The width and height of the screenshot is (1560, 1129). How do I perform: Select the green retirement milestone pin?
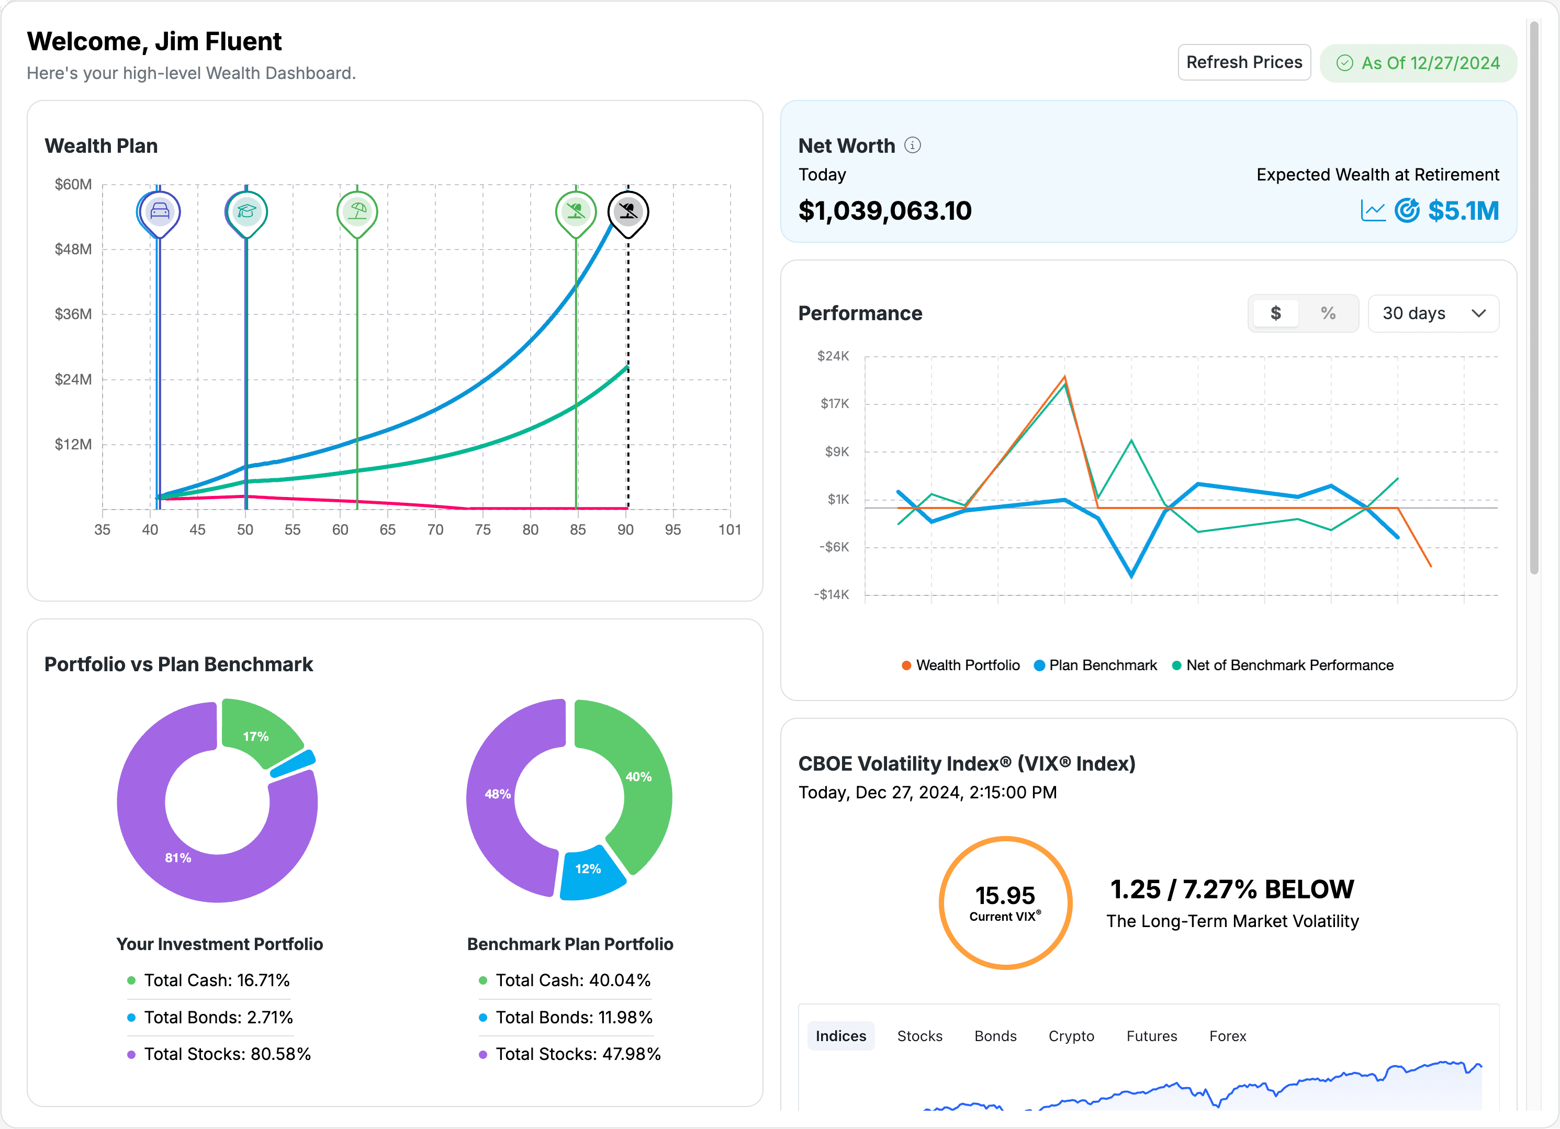click(x=576, y=212)
